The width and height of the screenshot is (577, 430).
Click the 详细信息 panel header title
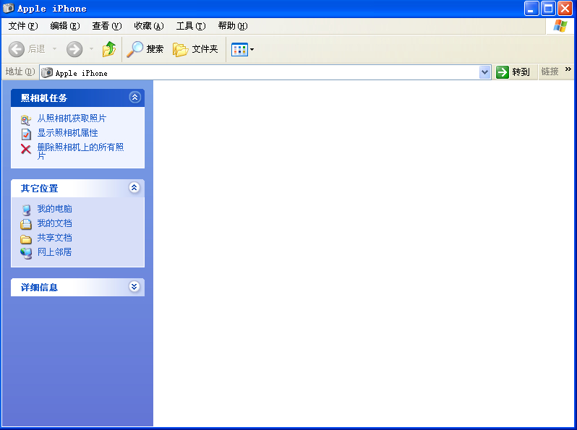tap(39, 288)
